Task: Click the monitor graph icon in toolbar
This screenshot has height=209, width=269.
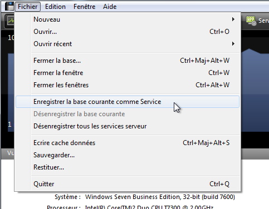Action: [x=9, y=21]
